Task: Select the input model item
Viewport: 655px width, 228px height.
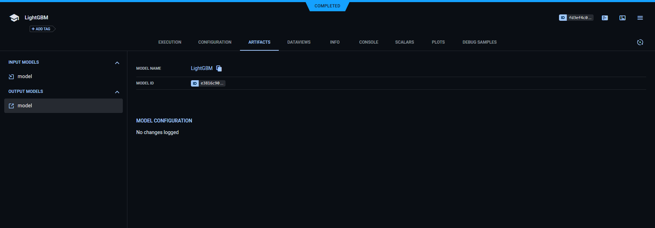Action: (25, 76)
